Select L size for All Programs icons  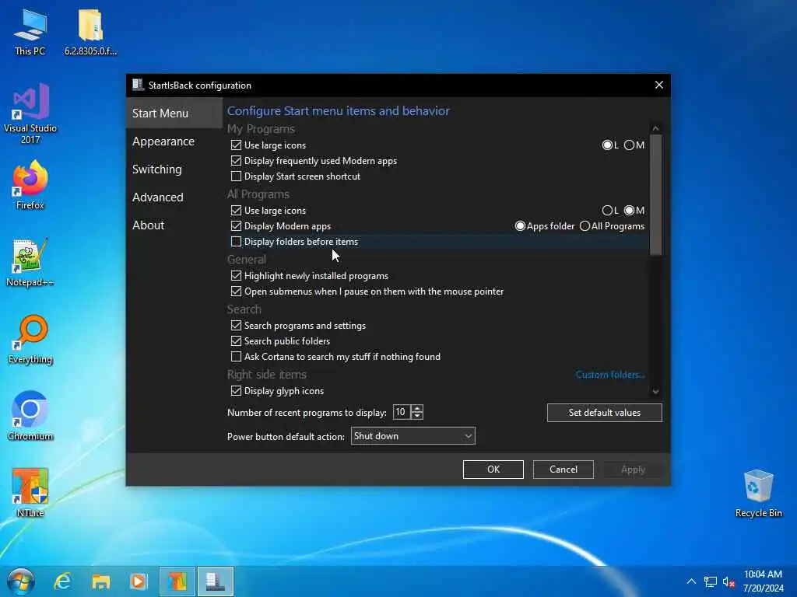pos(607,210)
